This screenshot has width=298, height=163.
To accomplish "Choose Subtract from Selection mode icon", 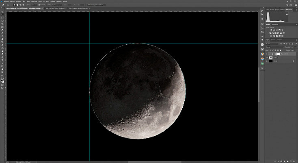I will point(20,5).
